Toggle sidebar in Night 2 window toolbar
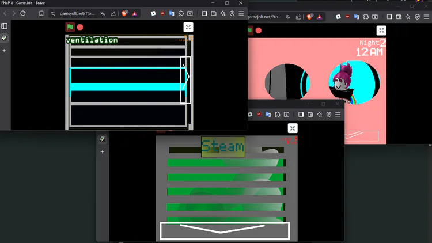This screenshot has height=243, width=432. pos(389,17)
